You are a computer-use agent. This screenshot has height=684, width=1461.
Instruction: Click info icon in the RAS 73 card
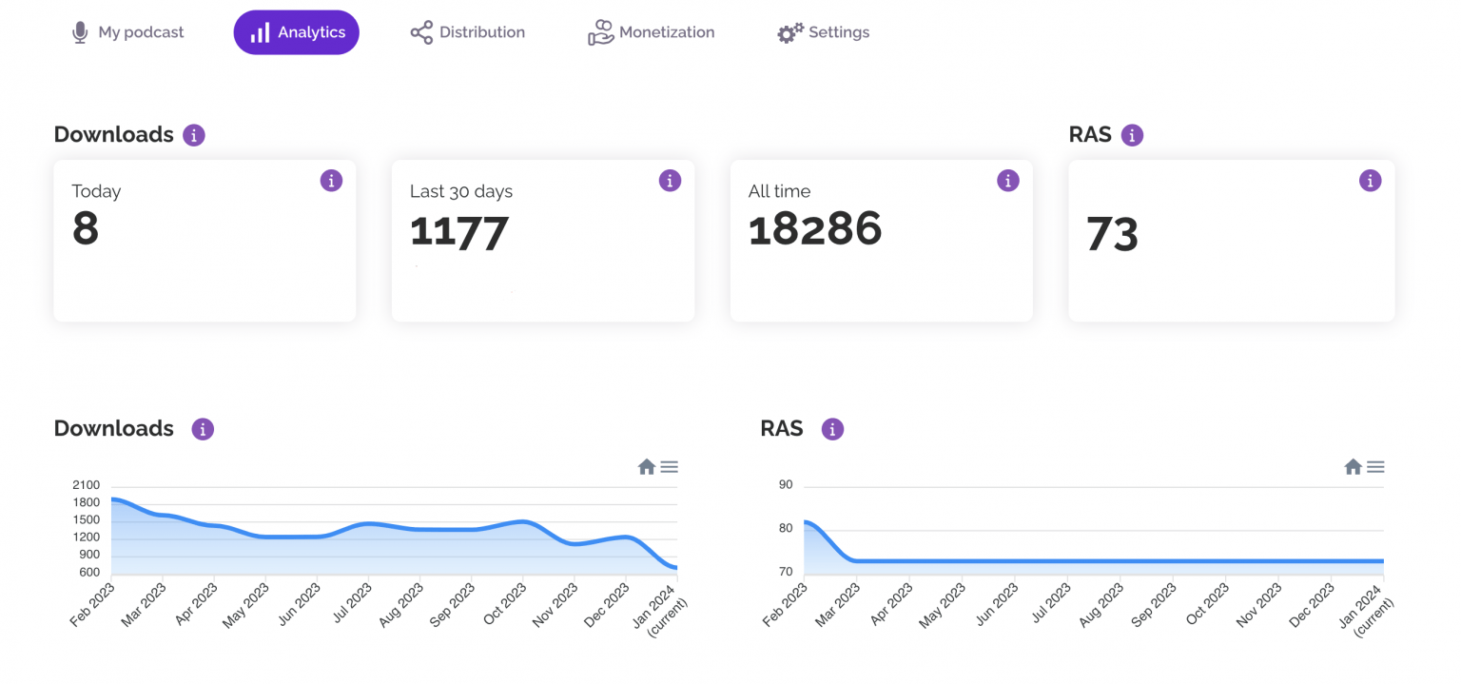coord(1370,181)
